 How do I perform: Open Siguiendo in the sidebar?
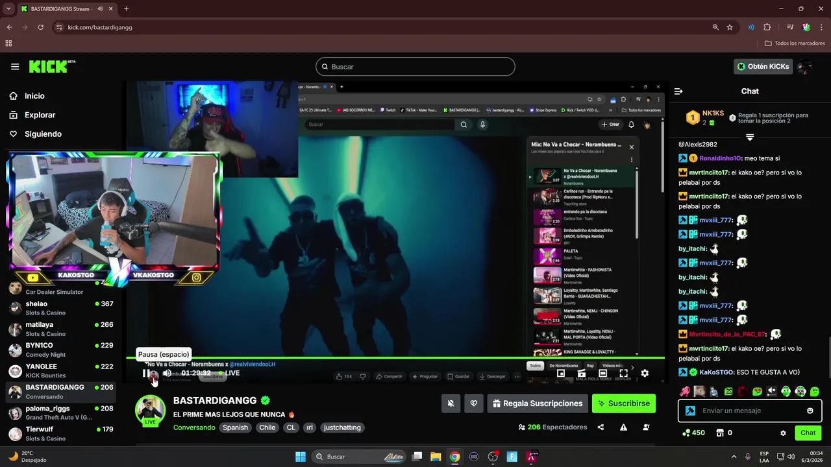[43, 134]
